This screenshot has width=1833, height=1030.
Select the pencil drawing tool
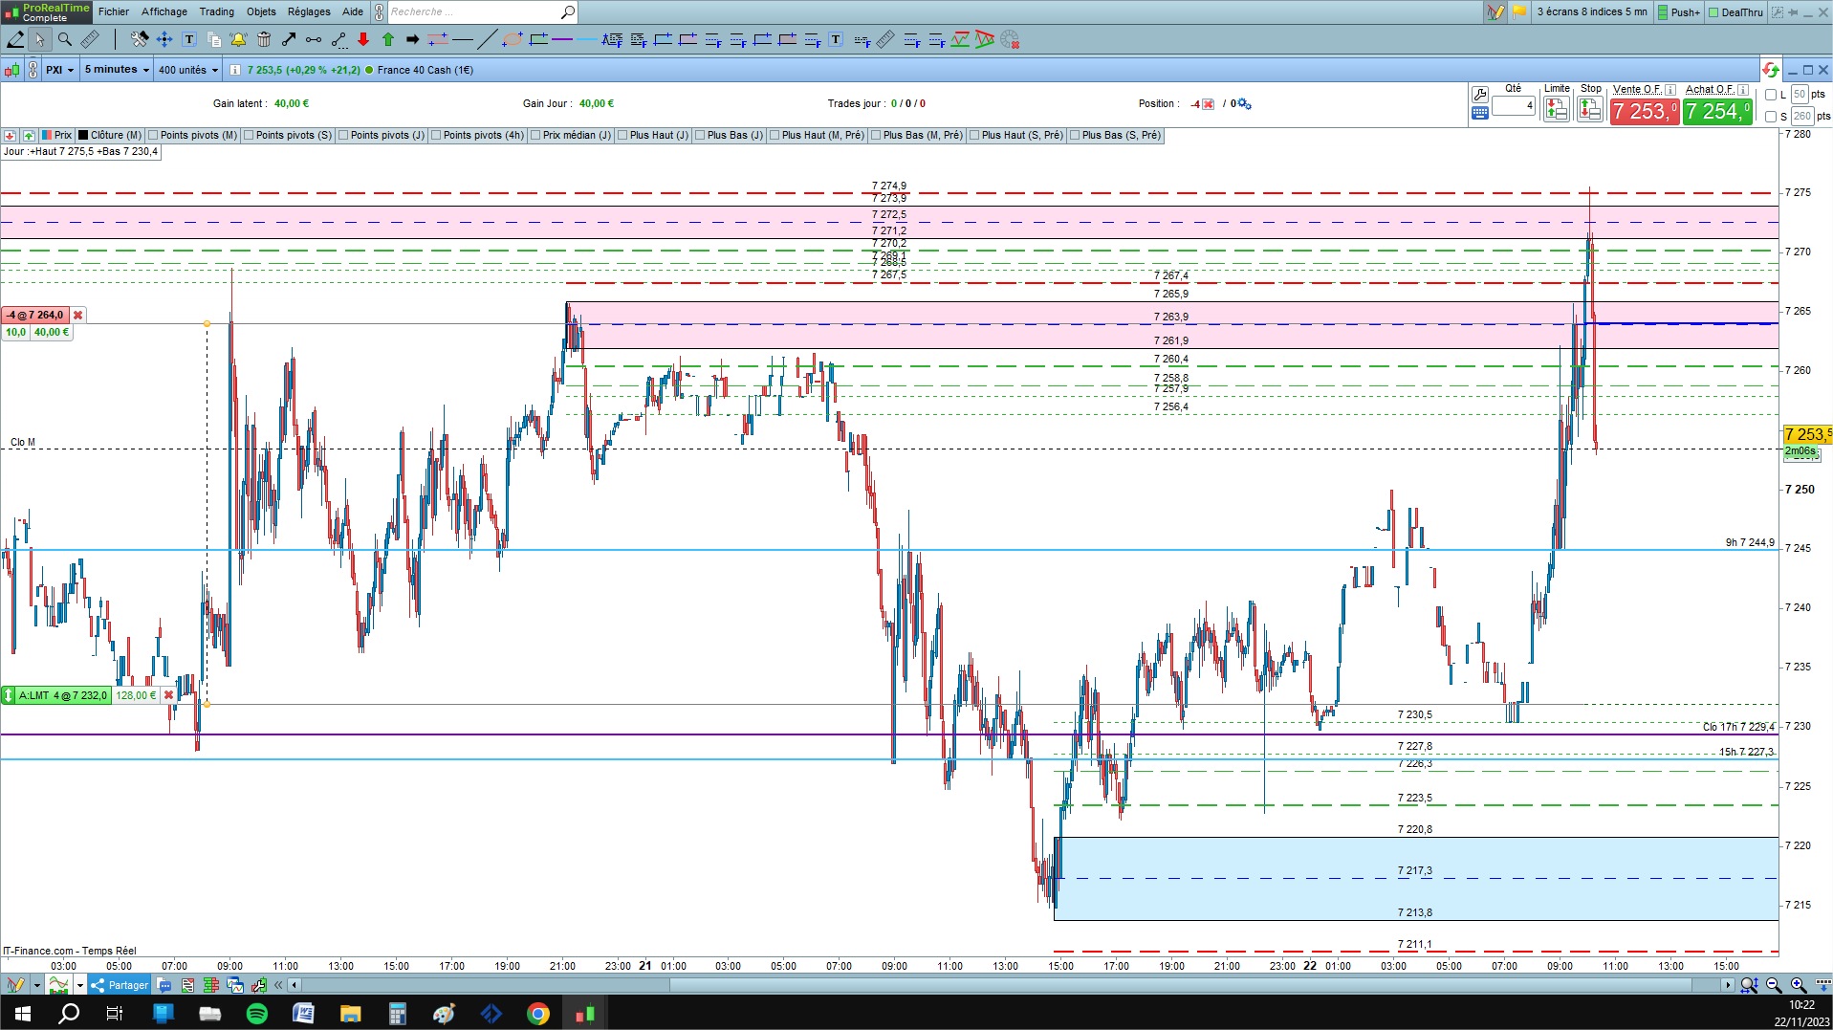[15, 39]
